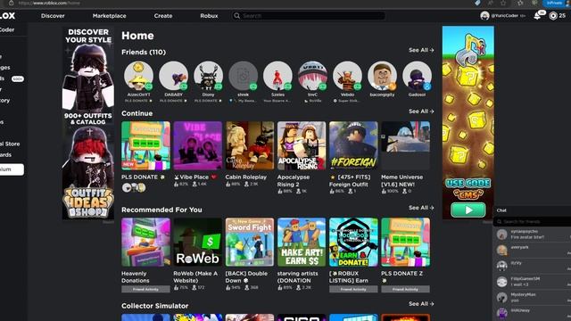Click the InPrivate browser button
The height and width of the screenshot is (321, 571).
tap(556, 3)
